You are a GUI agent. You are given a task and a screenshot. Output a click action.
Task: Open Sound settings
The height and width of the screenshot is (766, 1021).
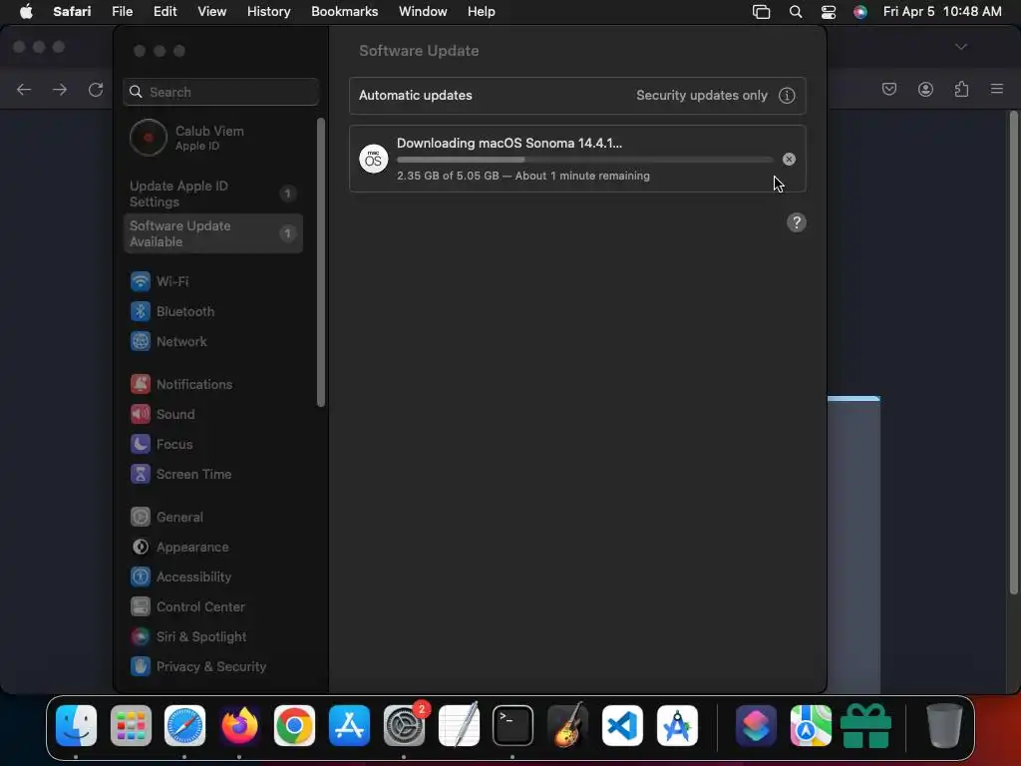[x=213, y=414]
